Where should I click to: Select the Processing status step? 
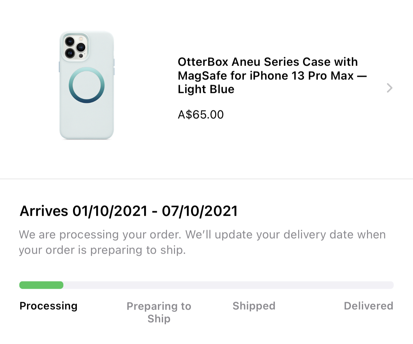[x=49, y=306]
